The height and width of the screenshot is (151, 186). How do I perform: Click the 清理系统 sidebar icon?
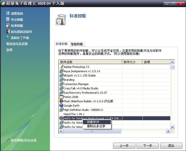point(8,13)
